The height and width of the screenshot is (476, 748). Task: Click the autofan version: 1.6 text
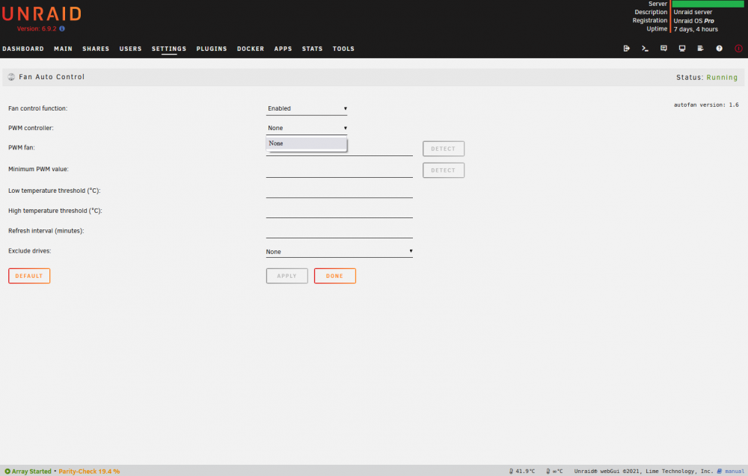pyautogui.click(x=706, y=105)
